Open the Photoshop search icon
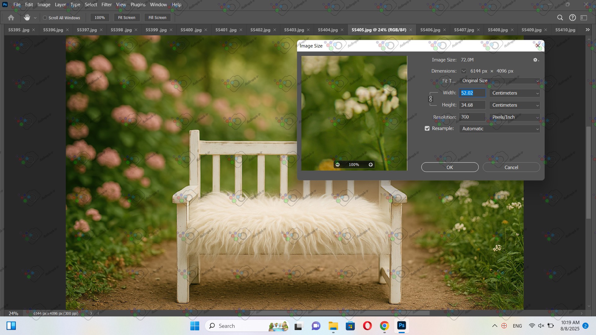The image size is (596, 335). [560, 18]
